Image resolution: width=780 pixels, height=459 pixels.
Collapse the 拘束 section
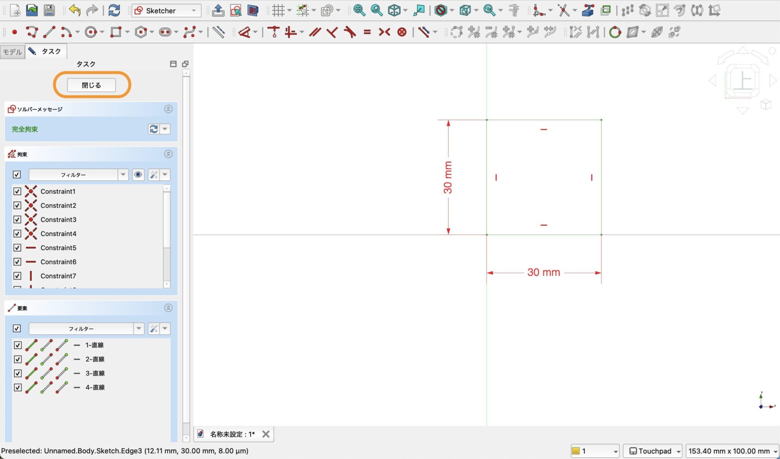(168, 154)
